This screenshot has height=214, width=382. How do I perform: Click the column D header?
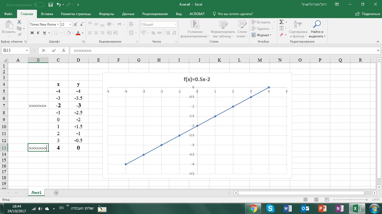[78, 60]
